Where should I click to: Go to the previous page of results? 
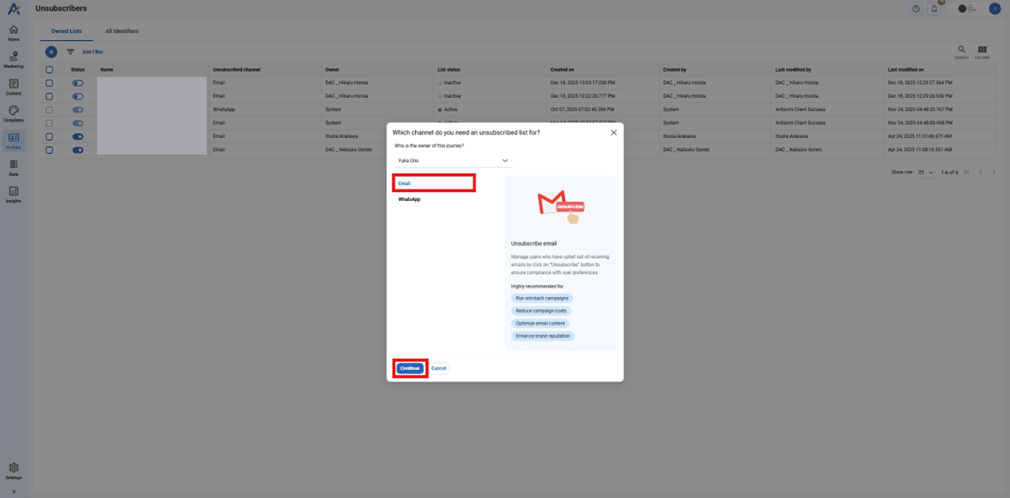click(981, 173)
